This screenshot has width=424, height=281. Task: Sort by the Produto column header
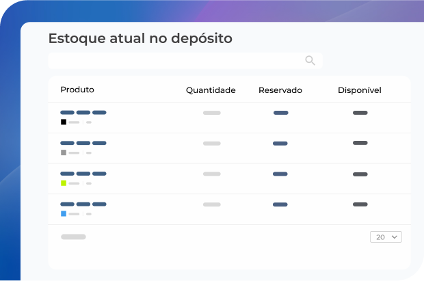click(77, 90)
